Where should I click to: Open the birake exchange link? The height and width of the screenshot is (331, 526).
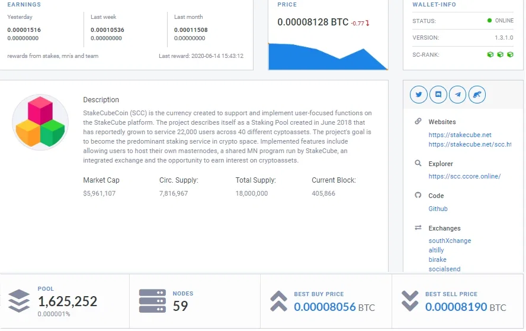click(x=437, y=259)
